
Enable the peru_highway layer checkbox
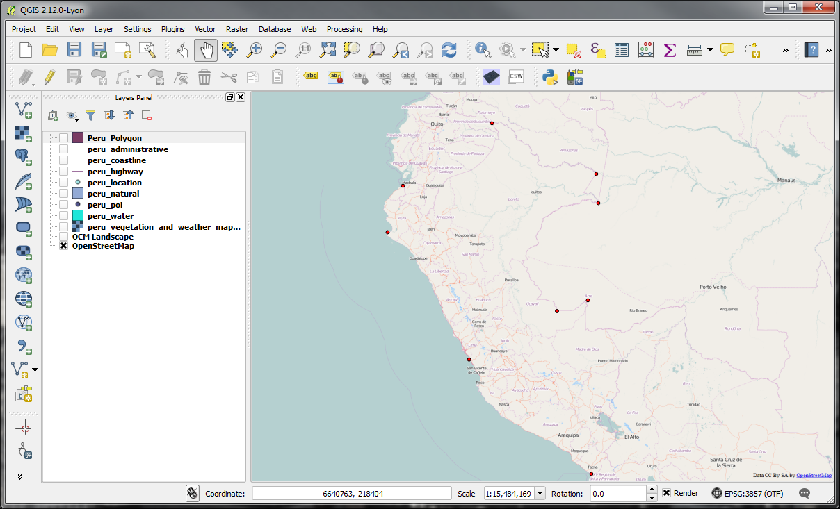point(64,172)
